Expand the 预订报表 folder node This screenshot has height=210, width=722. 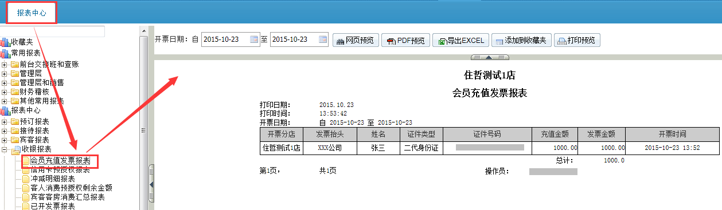pos(5,121)
